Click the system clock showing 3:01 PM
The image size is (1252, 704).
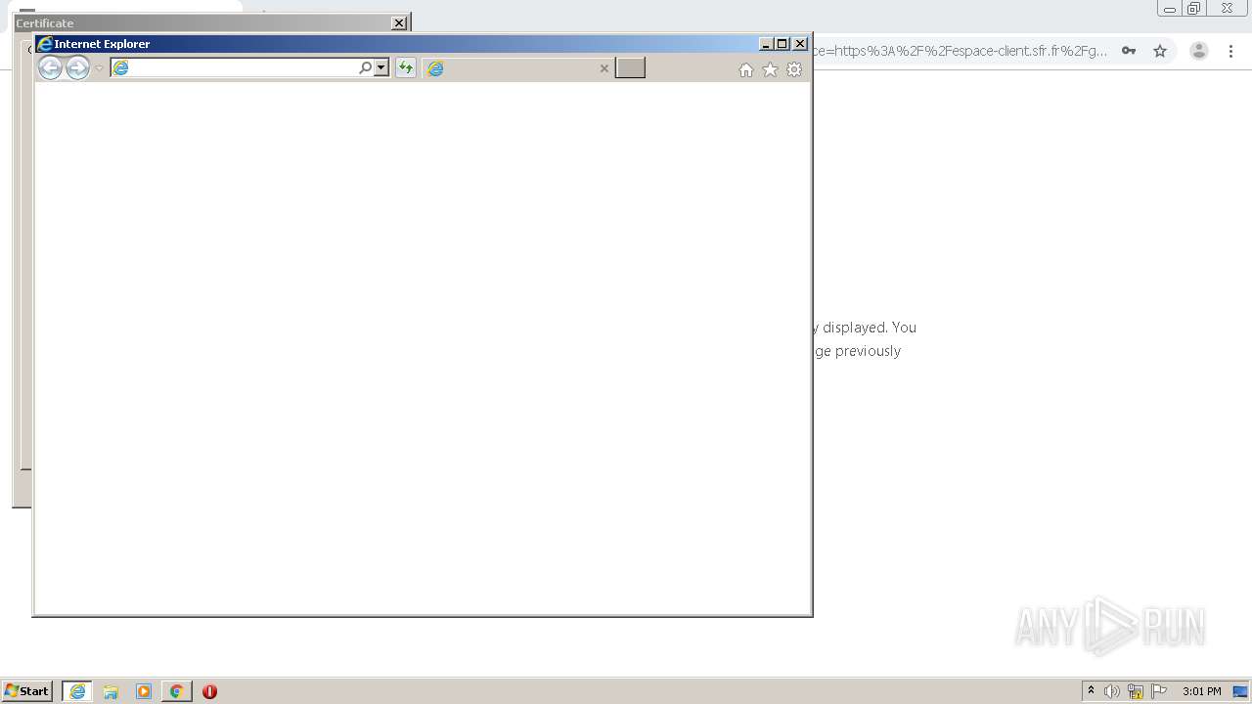tap(1201, 691)
